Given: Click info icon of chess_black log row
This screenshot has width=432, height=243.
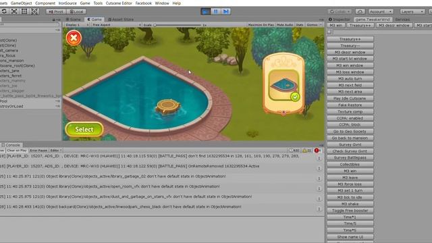Looking at the screenshot, I should [319, 209].
